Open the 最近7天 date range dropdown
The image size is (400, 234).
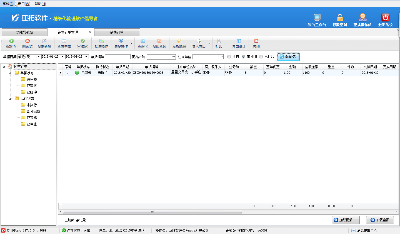[x=38, y=57]
